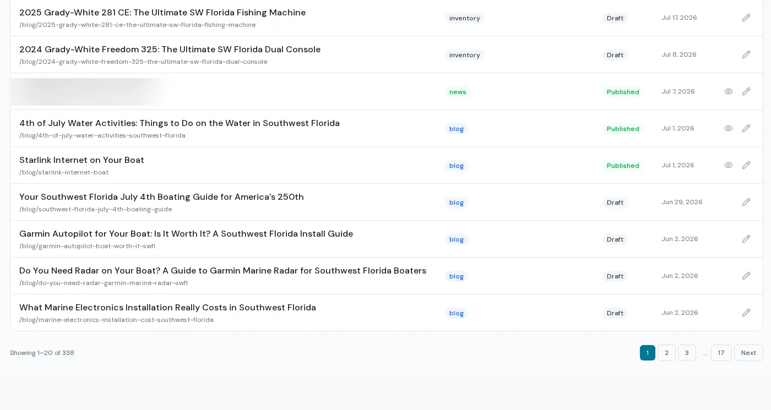Select current page 1 button

[648, 353]
